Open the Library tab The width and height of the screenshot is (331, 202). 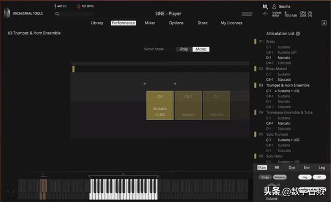97,23
